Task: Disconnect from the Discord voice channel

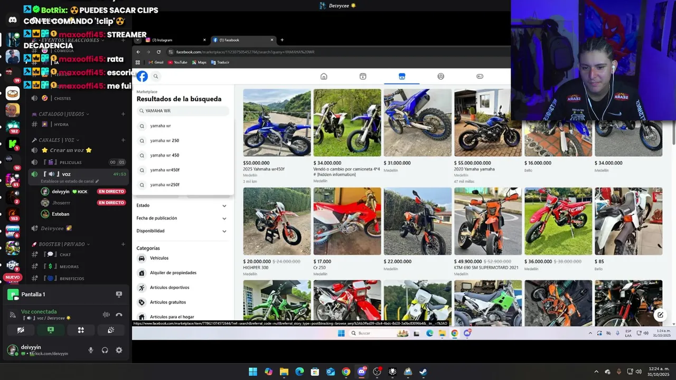Action: pos(119,315)
